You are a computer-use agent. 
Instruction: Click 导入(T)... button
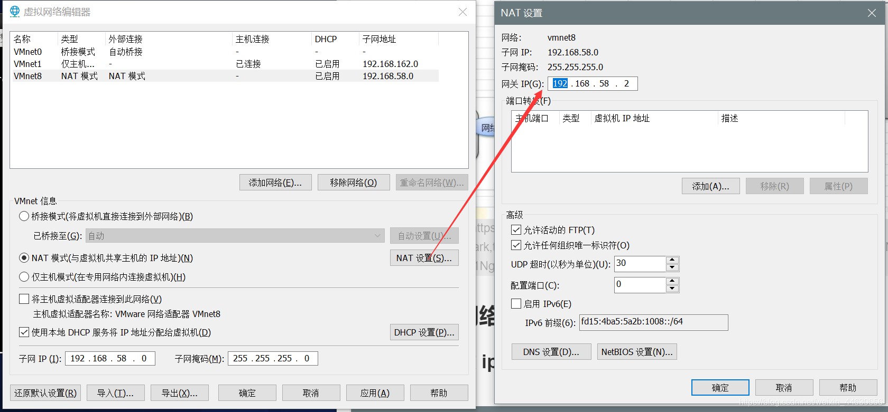coord(115,393)
